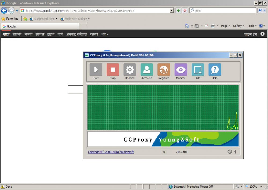Open search provider dropdown next to Bing
The height and width of the screenshot is (190, 268).
[265, 11]
